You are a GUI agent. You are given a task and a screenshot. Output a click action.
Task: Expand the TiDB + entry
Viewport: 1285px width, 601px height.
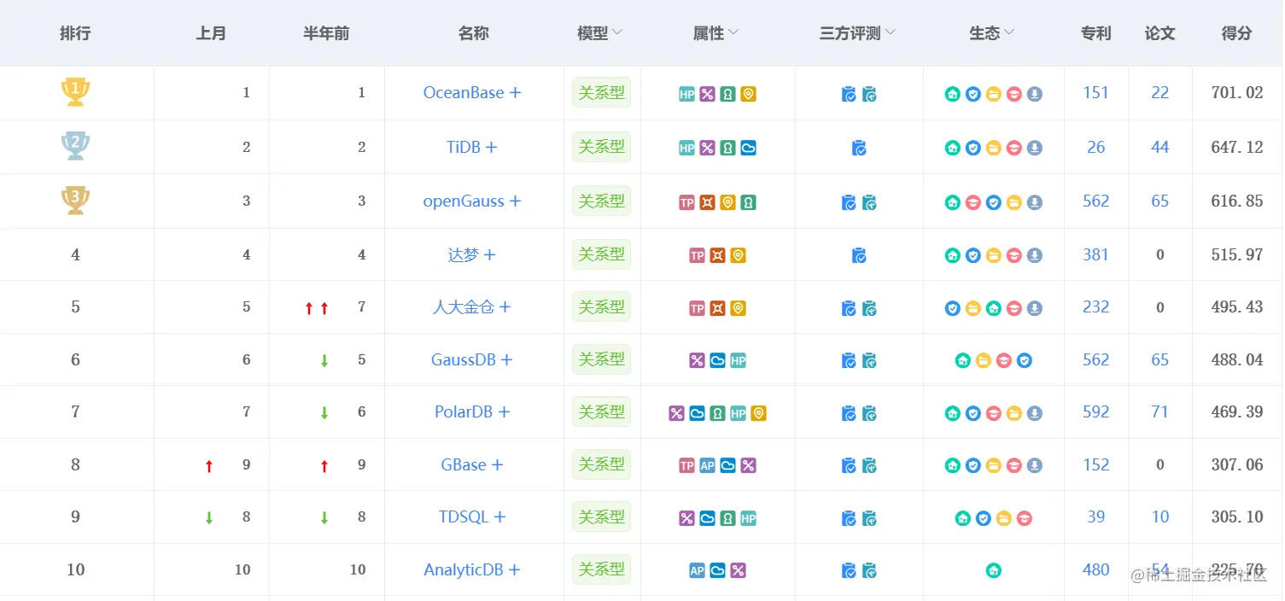tap(491, 147)
